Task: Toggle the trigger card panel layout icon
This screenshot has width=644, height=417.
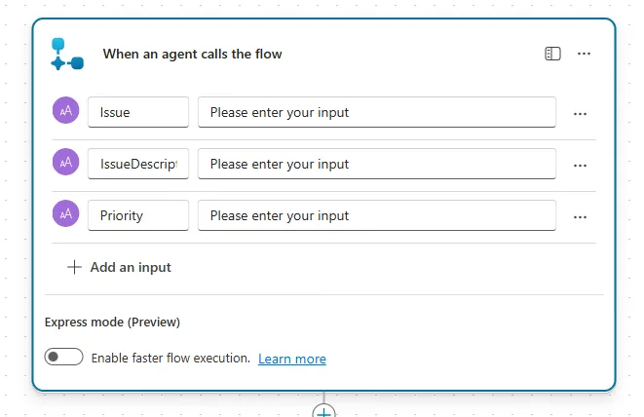Action: pos(552,54)
